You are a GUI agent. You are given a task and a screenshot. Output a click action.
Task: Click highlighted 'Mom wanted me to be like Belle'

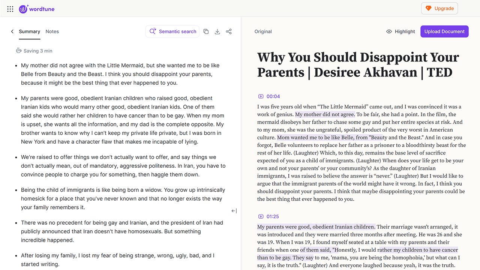[330, 138]
